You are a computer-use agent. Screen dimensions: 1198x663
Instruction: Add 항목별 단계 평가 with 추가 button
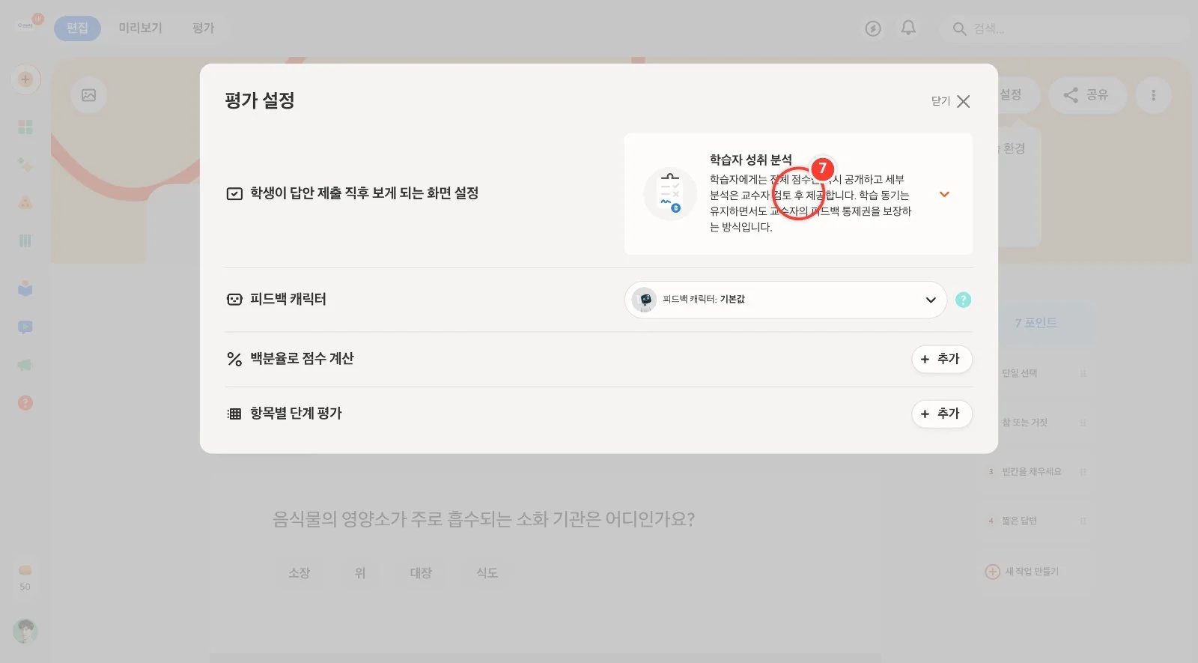(941, 414)
